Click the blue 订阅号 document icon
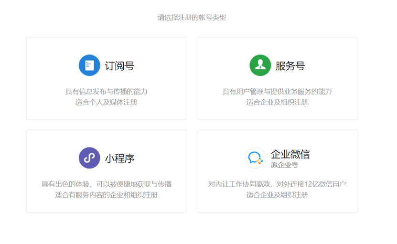Image resolution: width=397 pixels, height=244 pixels. tap(89, 65)
